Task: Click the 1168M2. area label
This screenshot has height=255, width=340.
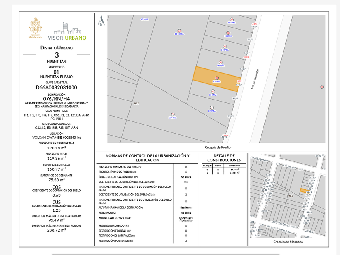Action: coord(179,34)
